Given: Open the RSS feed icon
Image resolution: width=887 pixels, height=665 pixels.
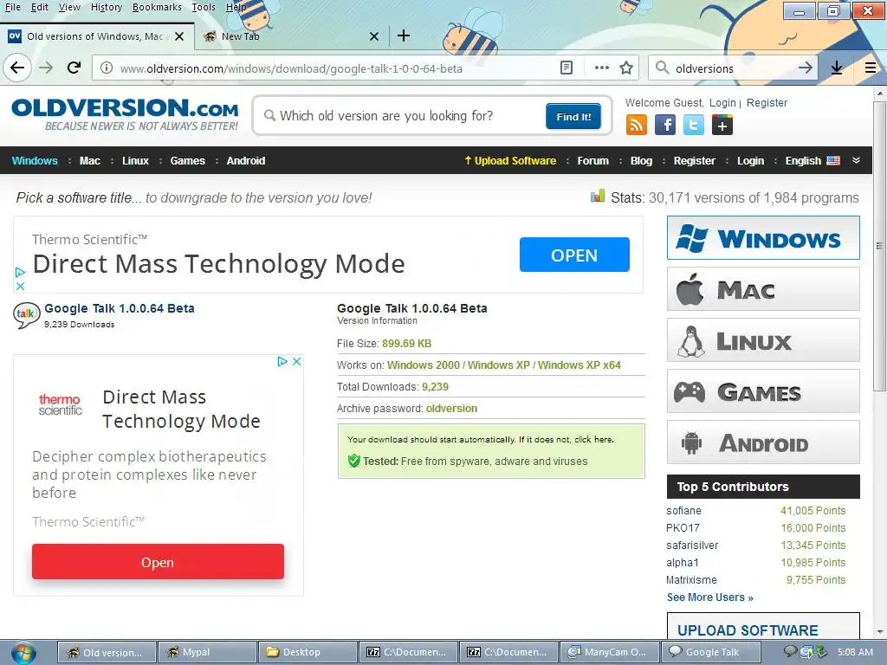Looking at the screenshot, I should point(637,125).
